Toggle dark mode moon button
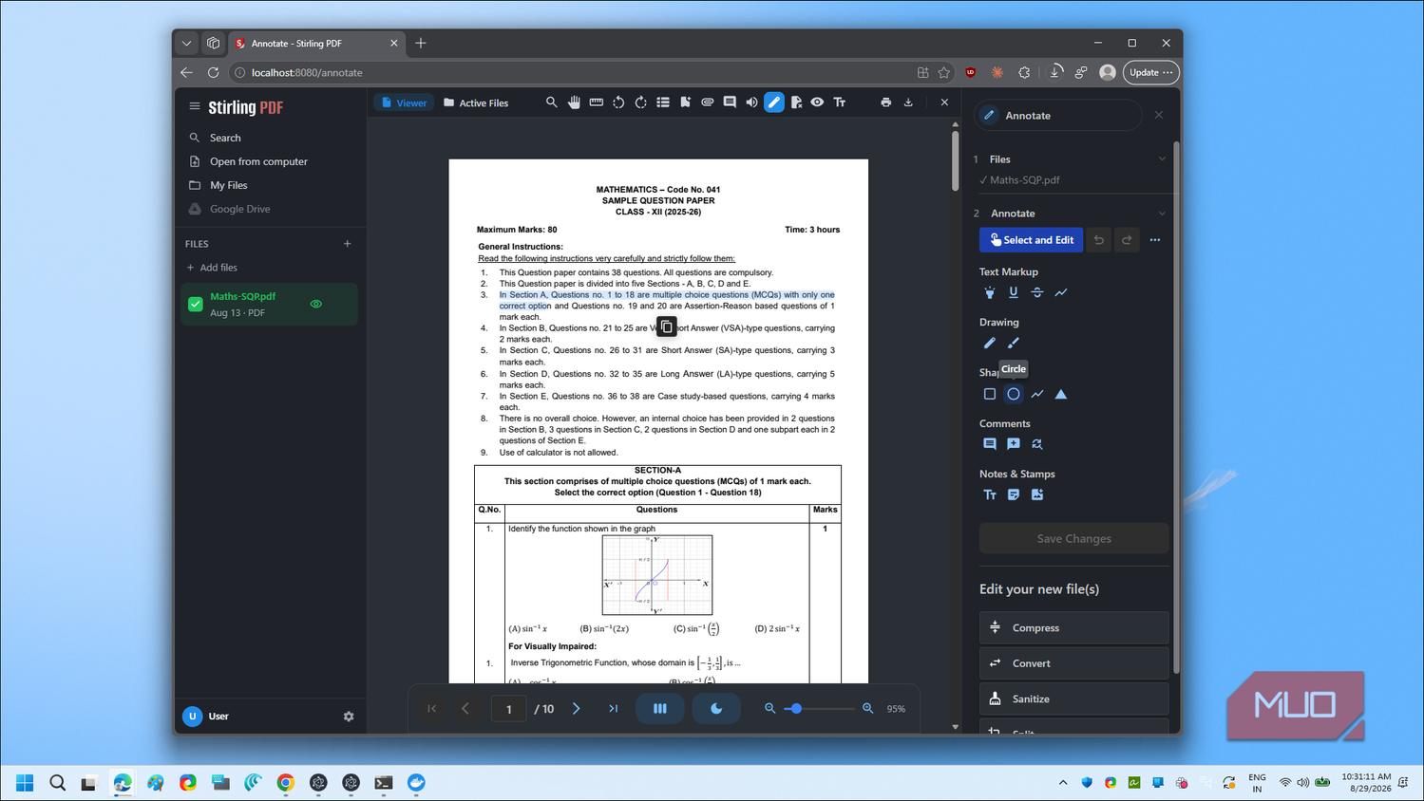The width and height of the screenshot is (1424, 801). [716, 708]
